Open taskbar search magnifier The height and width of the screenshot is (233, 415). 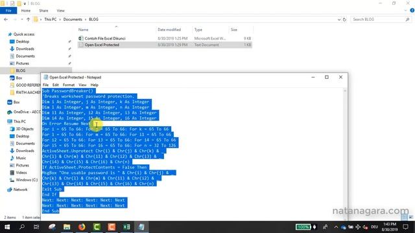pyautogui.click(x=22, y=227)
